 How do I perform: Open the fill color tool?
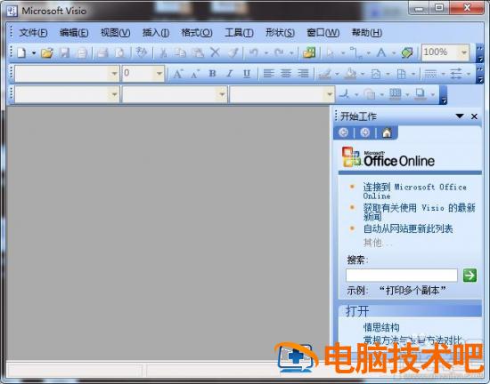[x=351, y=74]
